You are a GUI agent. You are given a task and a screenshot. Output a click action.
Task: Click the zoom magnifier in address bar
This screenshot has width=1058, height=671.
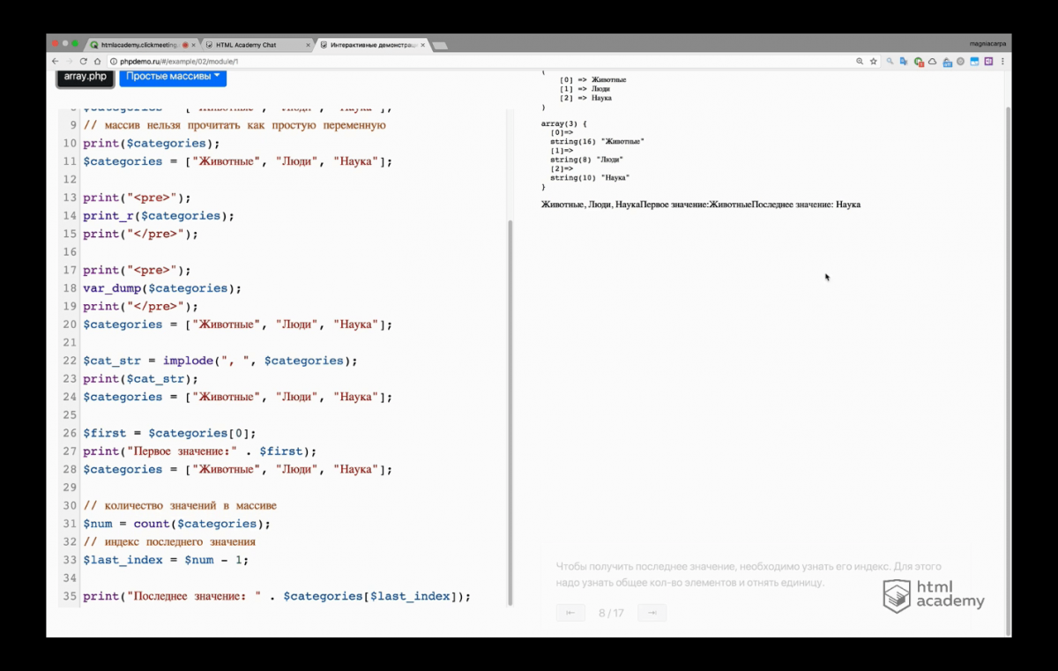(x=860, y=62)
